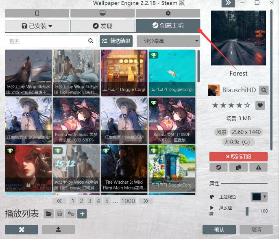Open wallpaper in Steam workshop page

click(218, 167)
